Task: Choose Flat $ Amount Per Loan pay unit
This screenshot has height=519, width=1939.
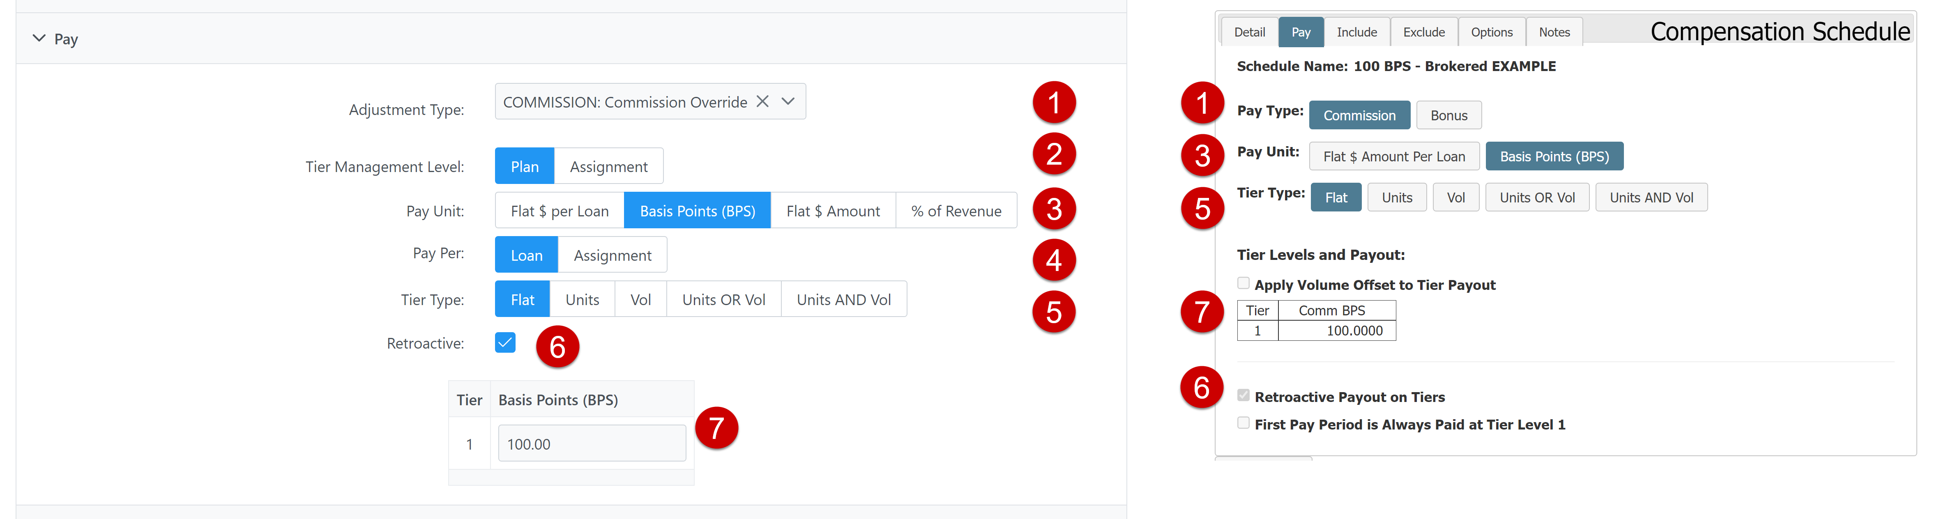Action: [1394, 156]
